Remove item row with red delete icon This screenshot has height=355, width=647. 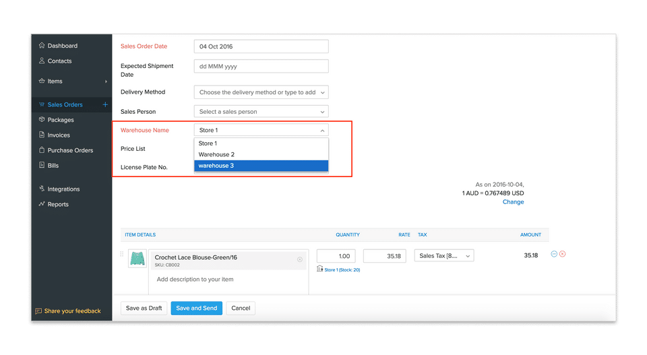pos(562,254)
